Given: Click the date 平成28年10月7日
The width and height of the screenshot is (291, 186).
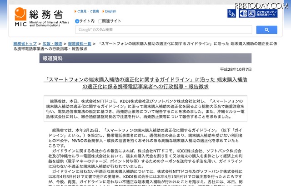Looking at the screenshot, I should [236, 69].
